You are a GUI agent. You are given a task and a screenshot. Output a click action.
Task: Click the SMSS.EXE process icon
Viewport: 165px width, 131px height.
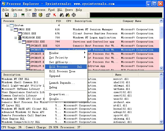pos(16,30)
